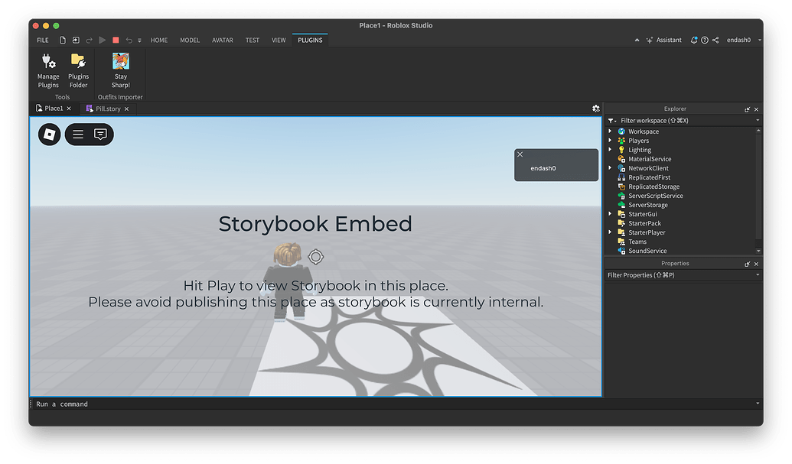Open Manage Plugins in the Plugins ribbon
Image resolution: width=792 pixels, height=464 pixels.
pos(47,70)
